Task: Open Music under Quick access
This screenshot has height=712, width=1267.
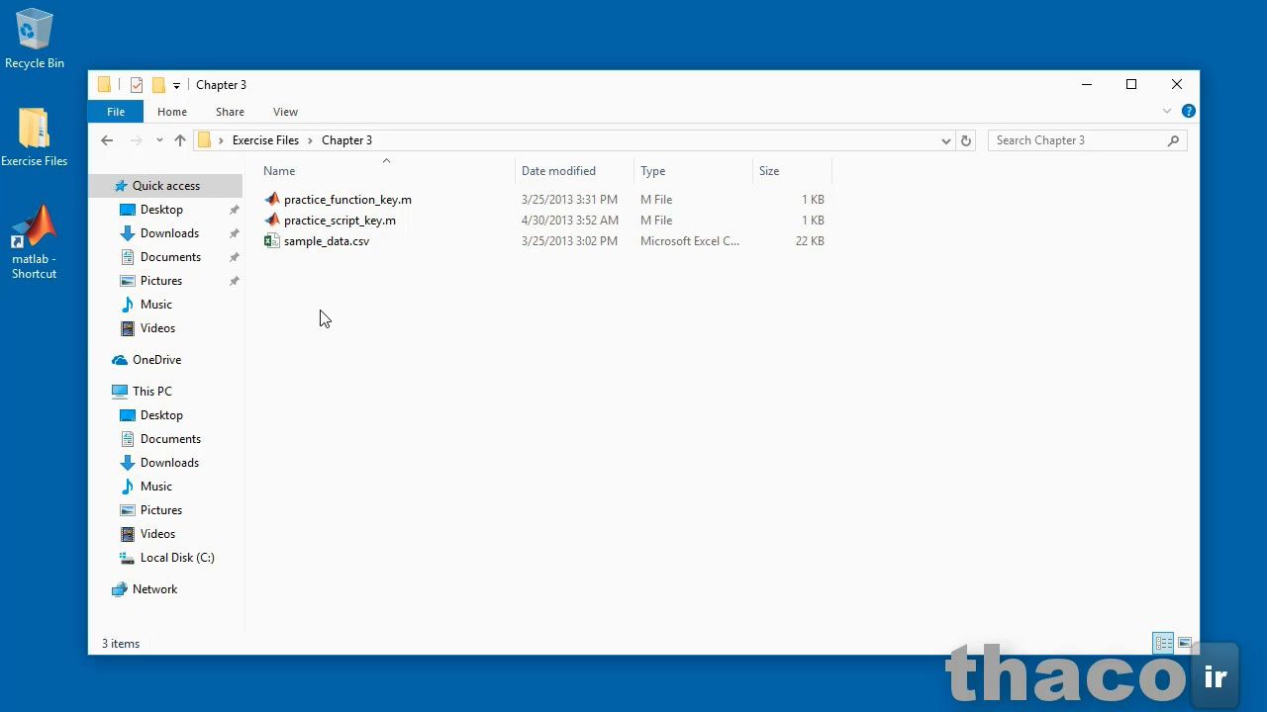Action: (x=156, y=305)
